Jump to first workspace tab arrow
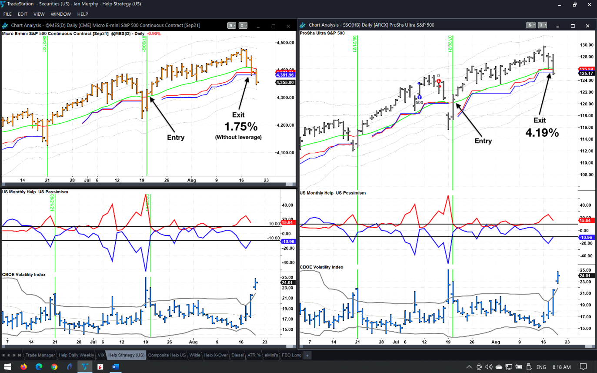The height and width of the screenshot is (373, 597). pos(3,356)
